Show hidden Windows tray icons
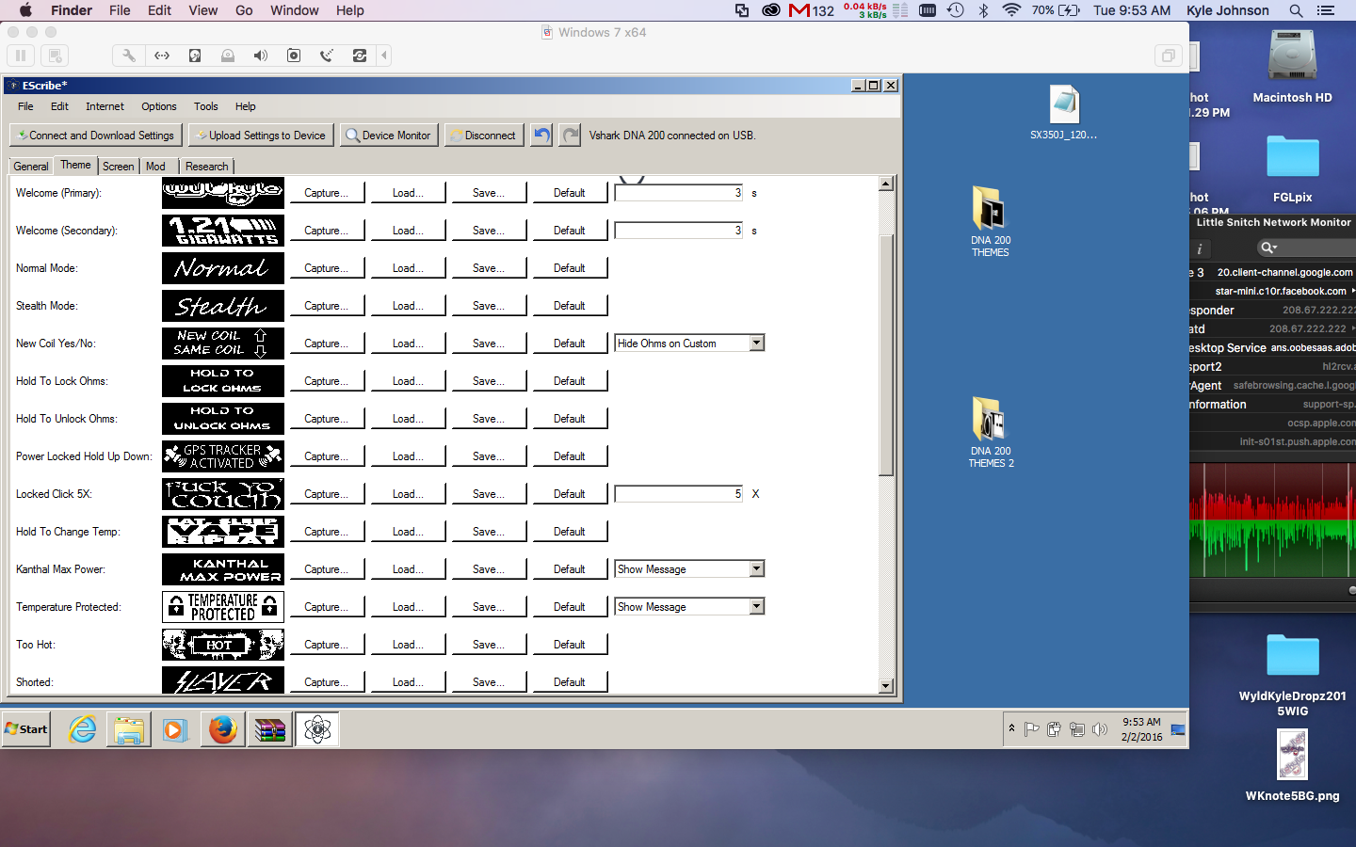 [x=1011, y=728]
